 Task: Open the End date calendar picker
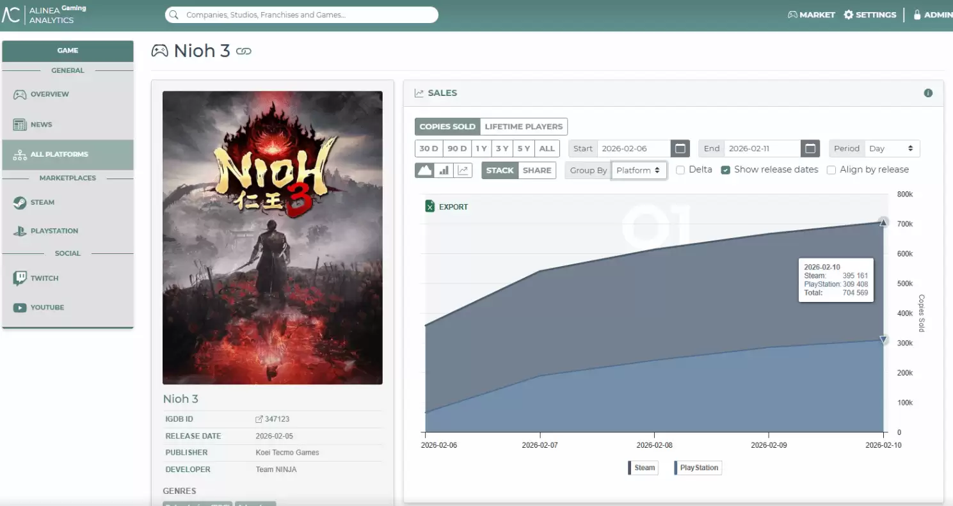(810, 148)
